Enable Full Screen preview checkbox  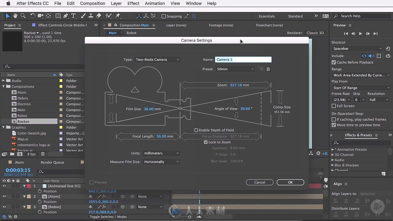tap(334, 106)
